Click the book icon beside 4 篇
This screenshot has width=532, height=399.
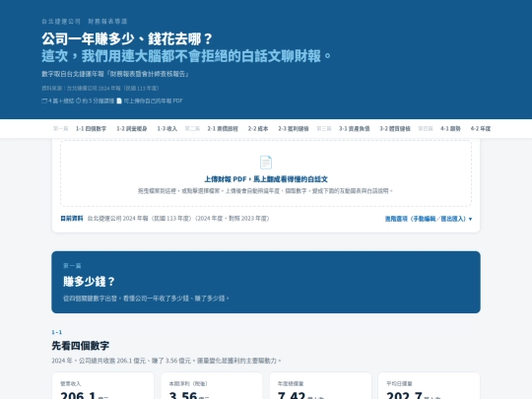pyautogui.click(x=44, y=100)
